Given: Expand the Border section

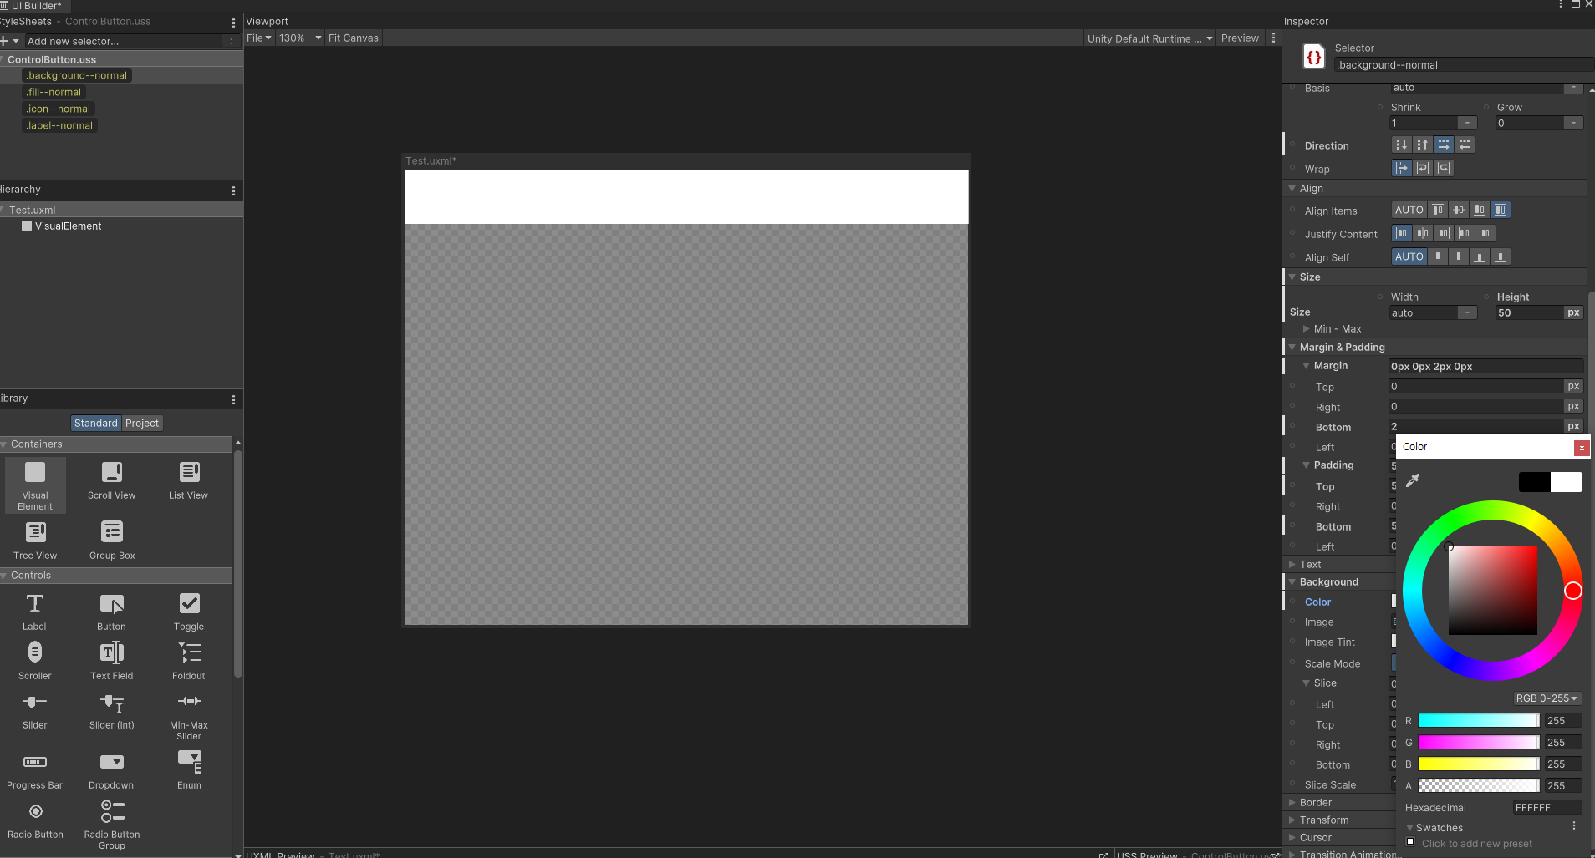Looking at the screenshot, I should point(1292,803).
